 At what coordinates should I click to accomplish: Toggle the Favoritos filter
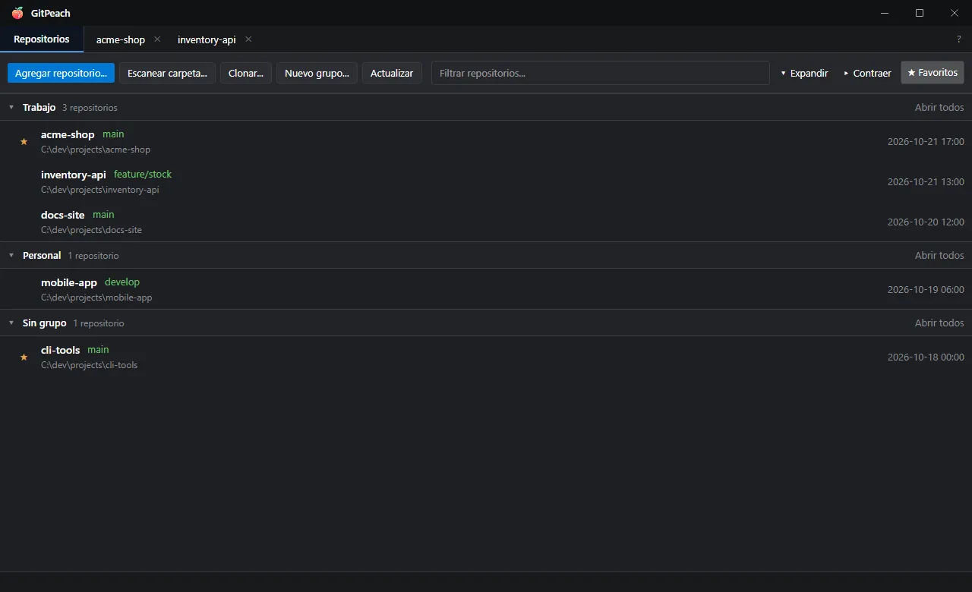(933, 73)
